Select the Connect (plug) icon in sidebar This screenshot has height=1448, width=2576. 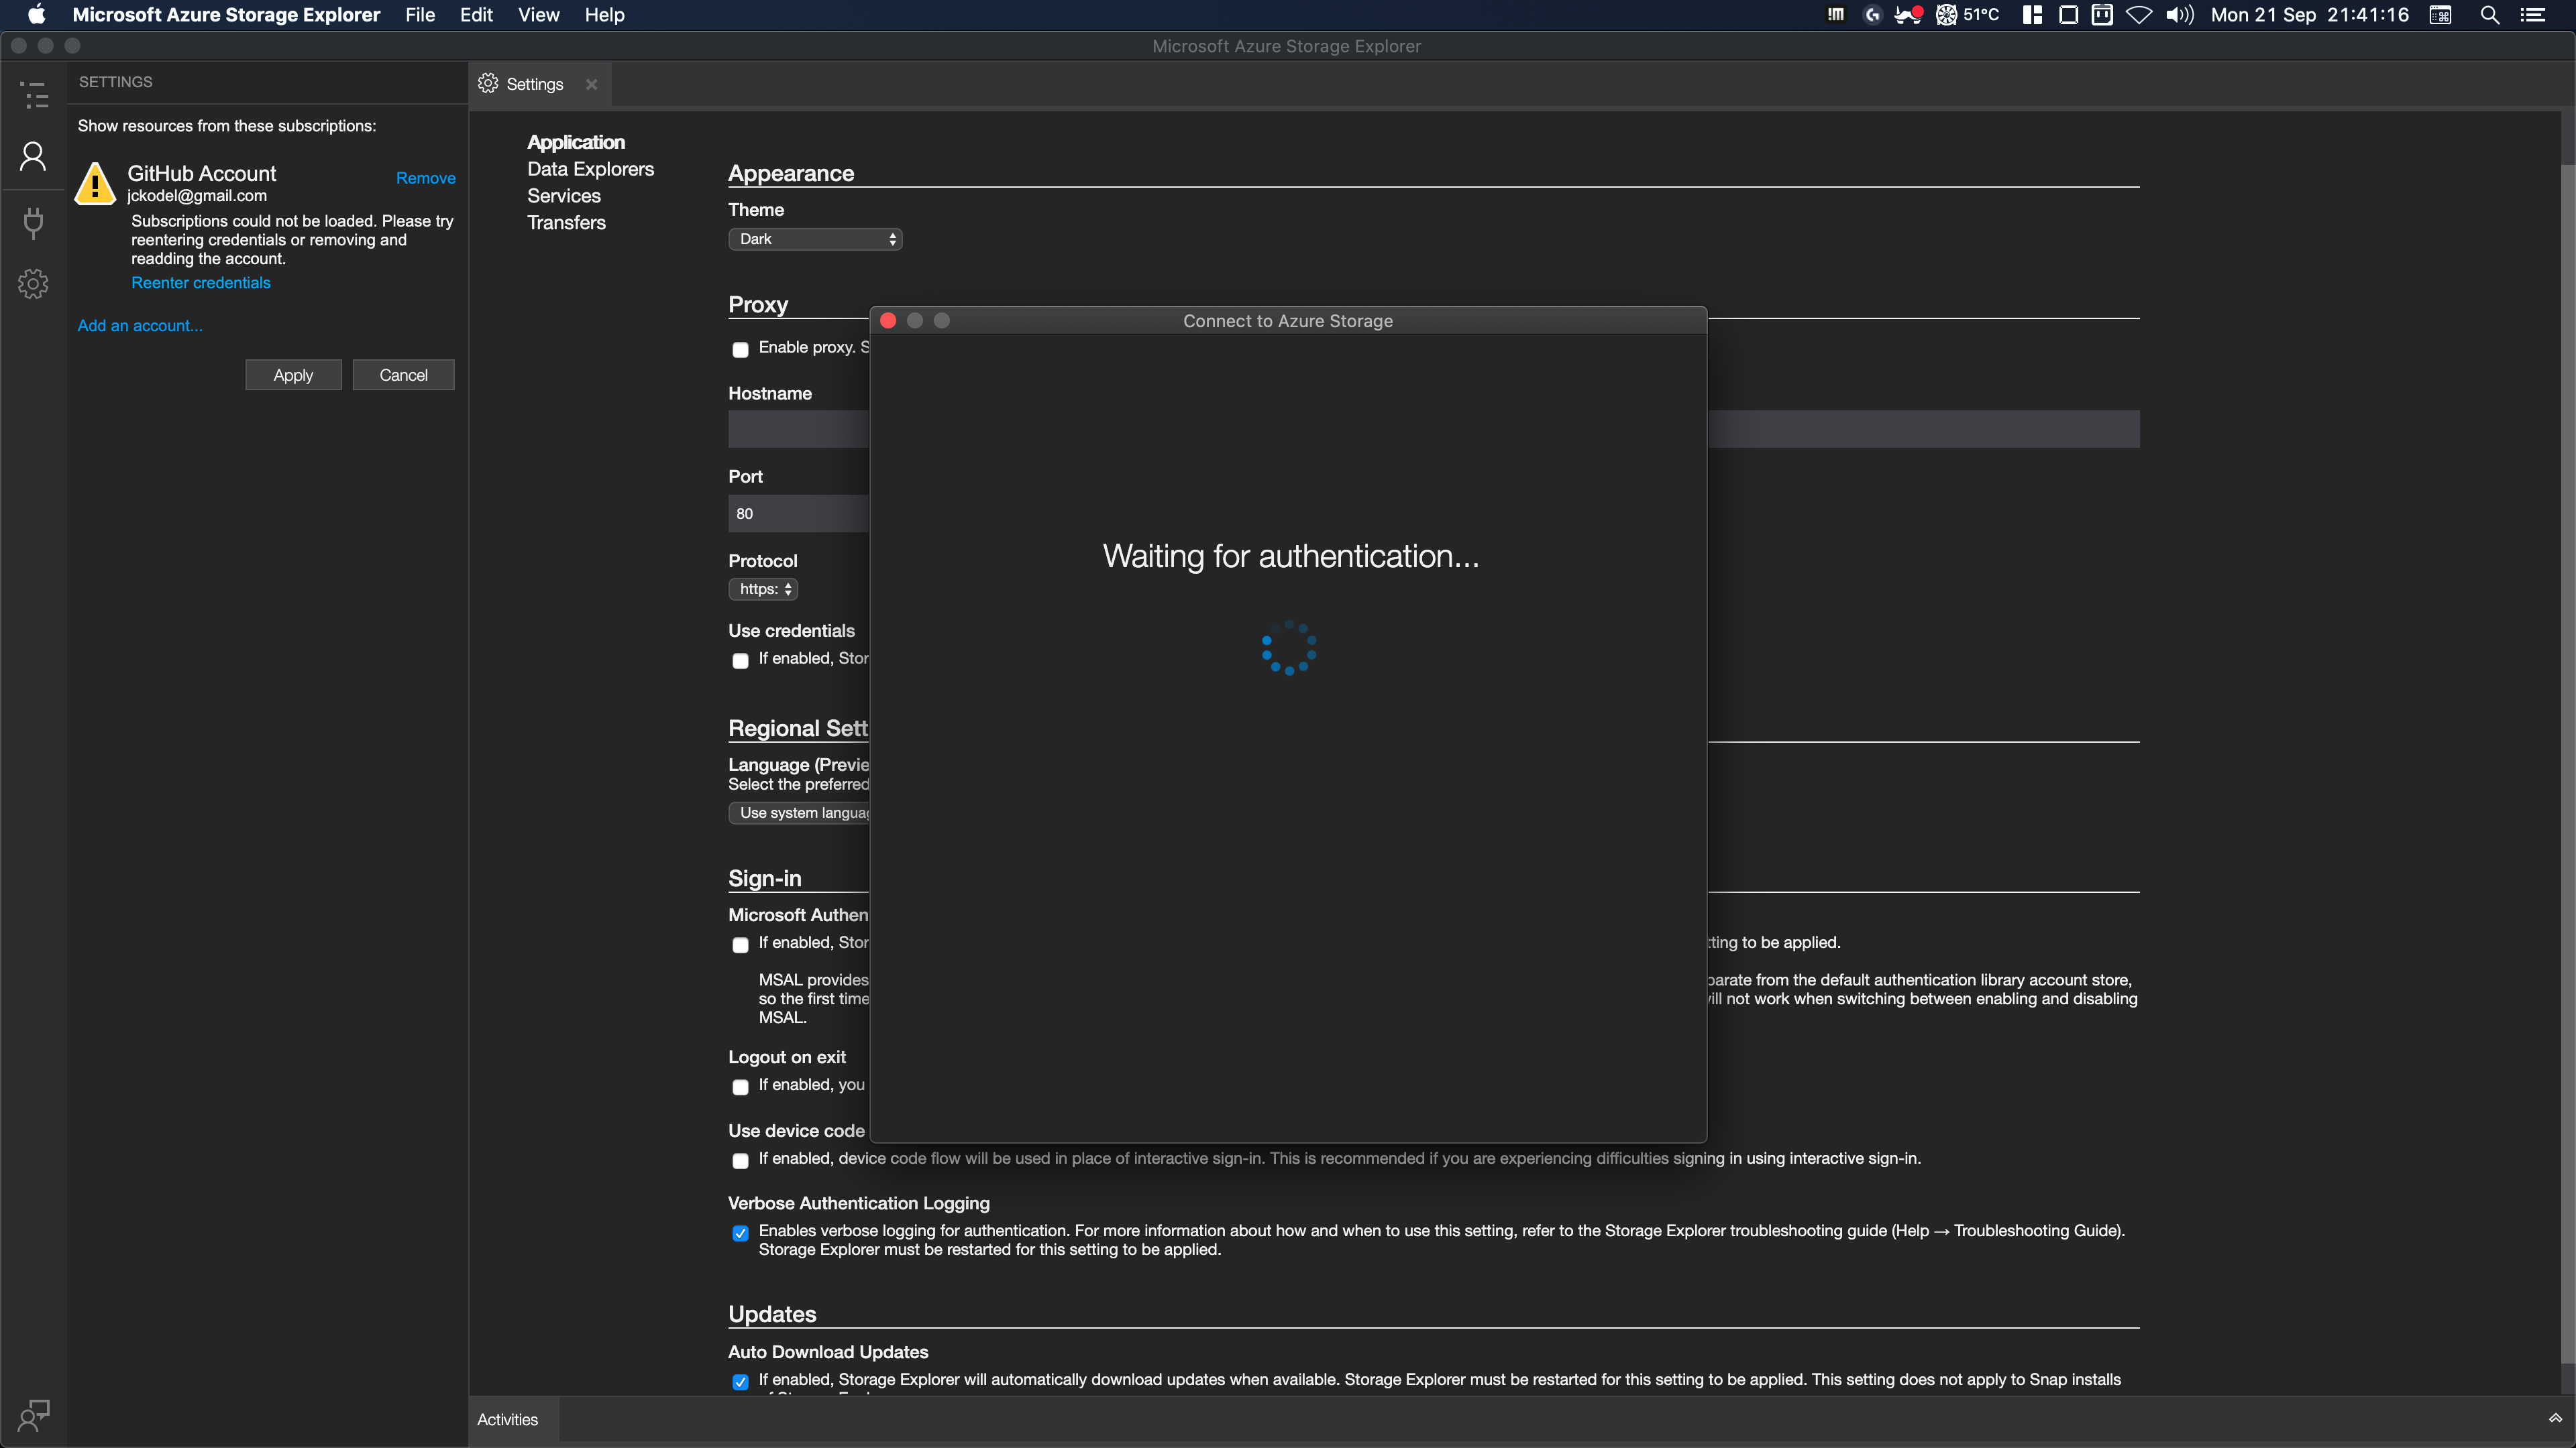tap(33, 223)
